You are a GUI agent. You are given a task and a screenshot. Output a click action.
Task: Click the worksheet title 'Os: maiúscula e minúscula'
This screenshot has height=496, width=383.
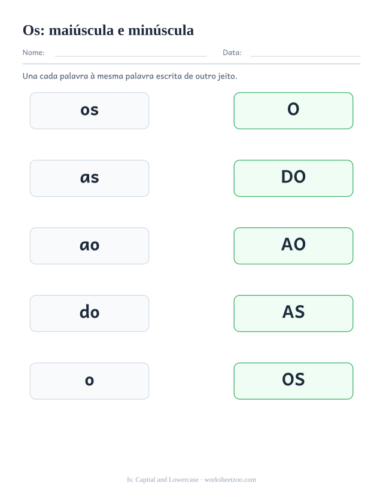point(108,31)
